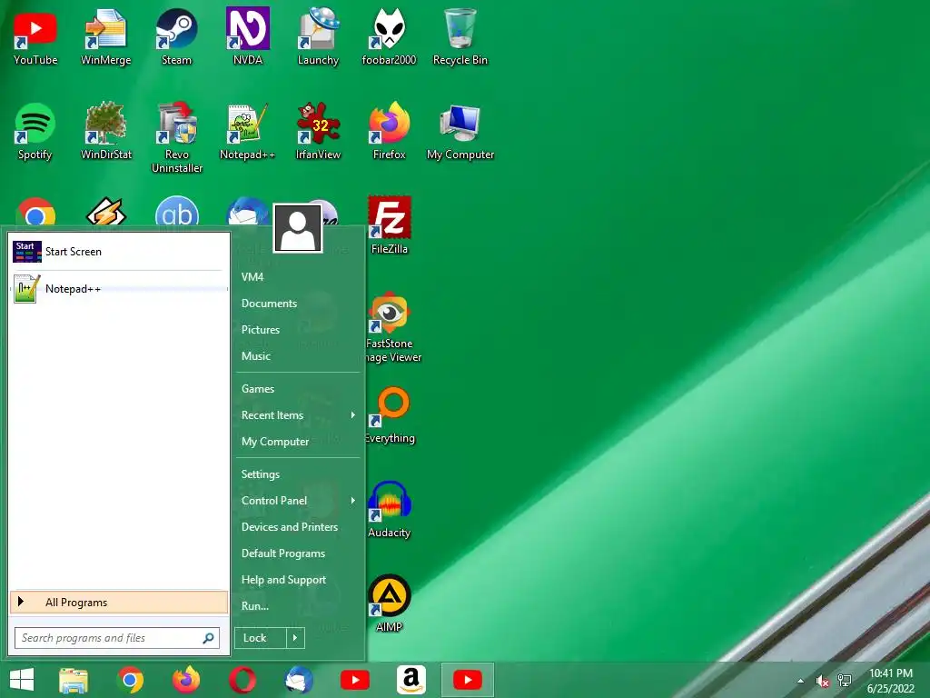Launch FileZilla from the desktop

(x=389, y=225)
